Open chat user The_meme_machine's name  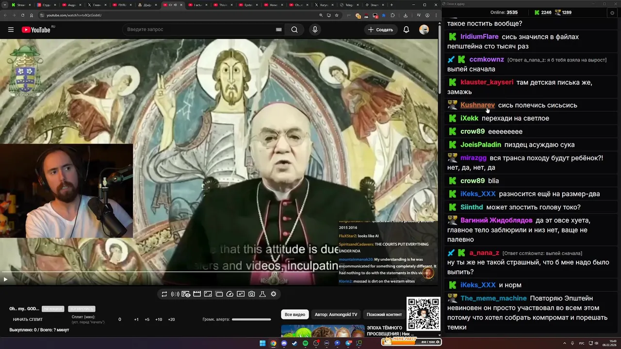click(493, 299)
